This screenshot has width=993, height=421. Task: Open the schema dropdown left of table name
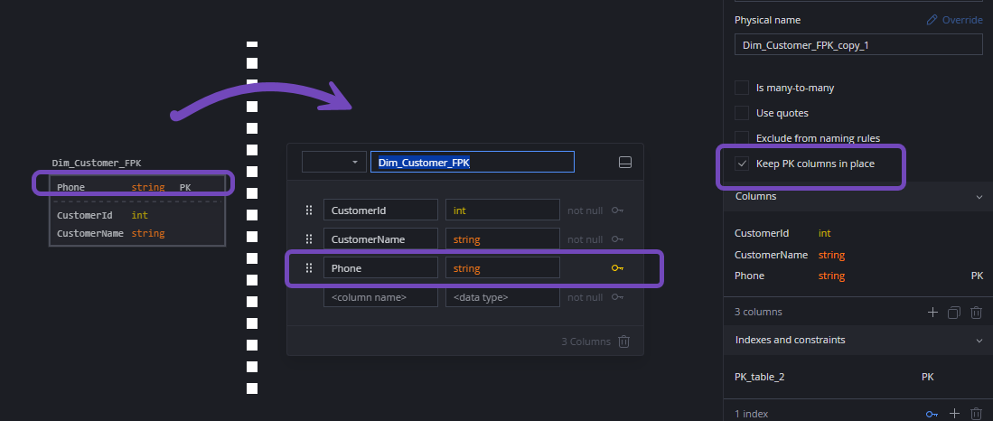334,162
